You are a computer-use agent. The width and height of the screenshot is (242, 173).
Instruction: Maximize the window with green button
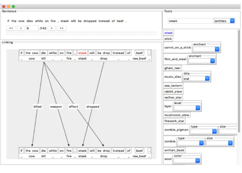(13, 7)
